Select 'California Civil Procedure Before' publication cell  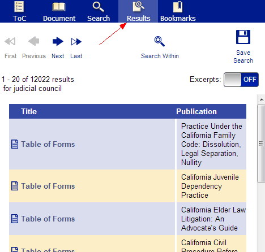point(212,244)
